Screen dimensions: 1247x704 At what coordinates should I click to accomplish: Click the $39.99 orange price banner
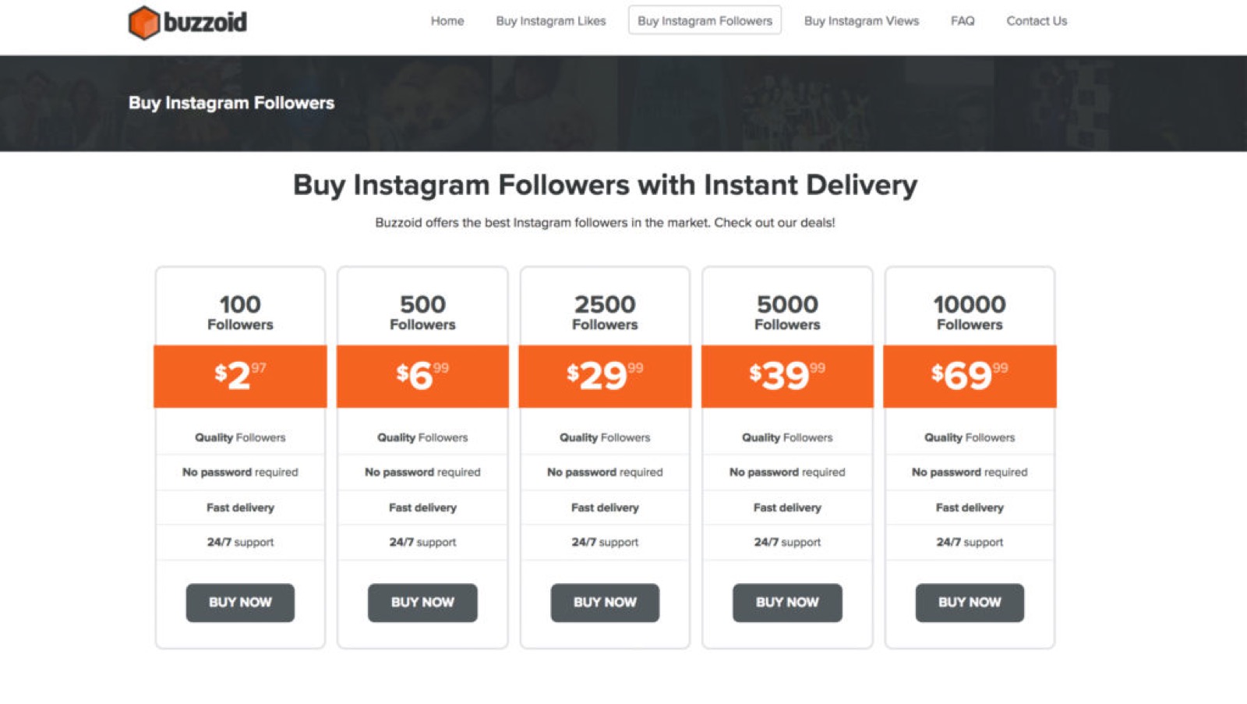click(x=787, y=376)
